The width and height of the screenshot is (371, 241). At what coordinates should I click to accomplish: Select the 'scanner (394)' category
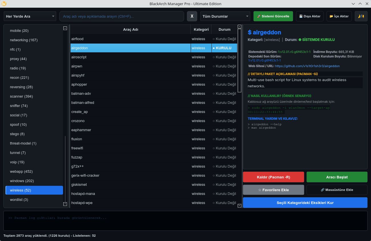[34, 96]
